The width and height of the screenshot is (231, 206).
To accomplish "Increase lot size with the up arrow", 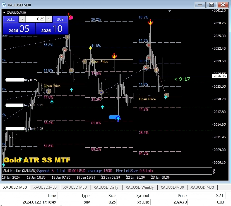I will [48, 19].
